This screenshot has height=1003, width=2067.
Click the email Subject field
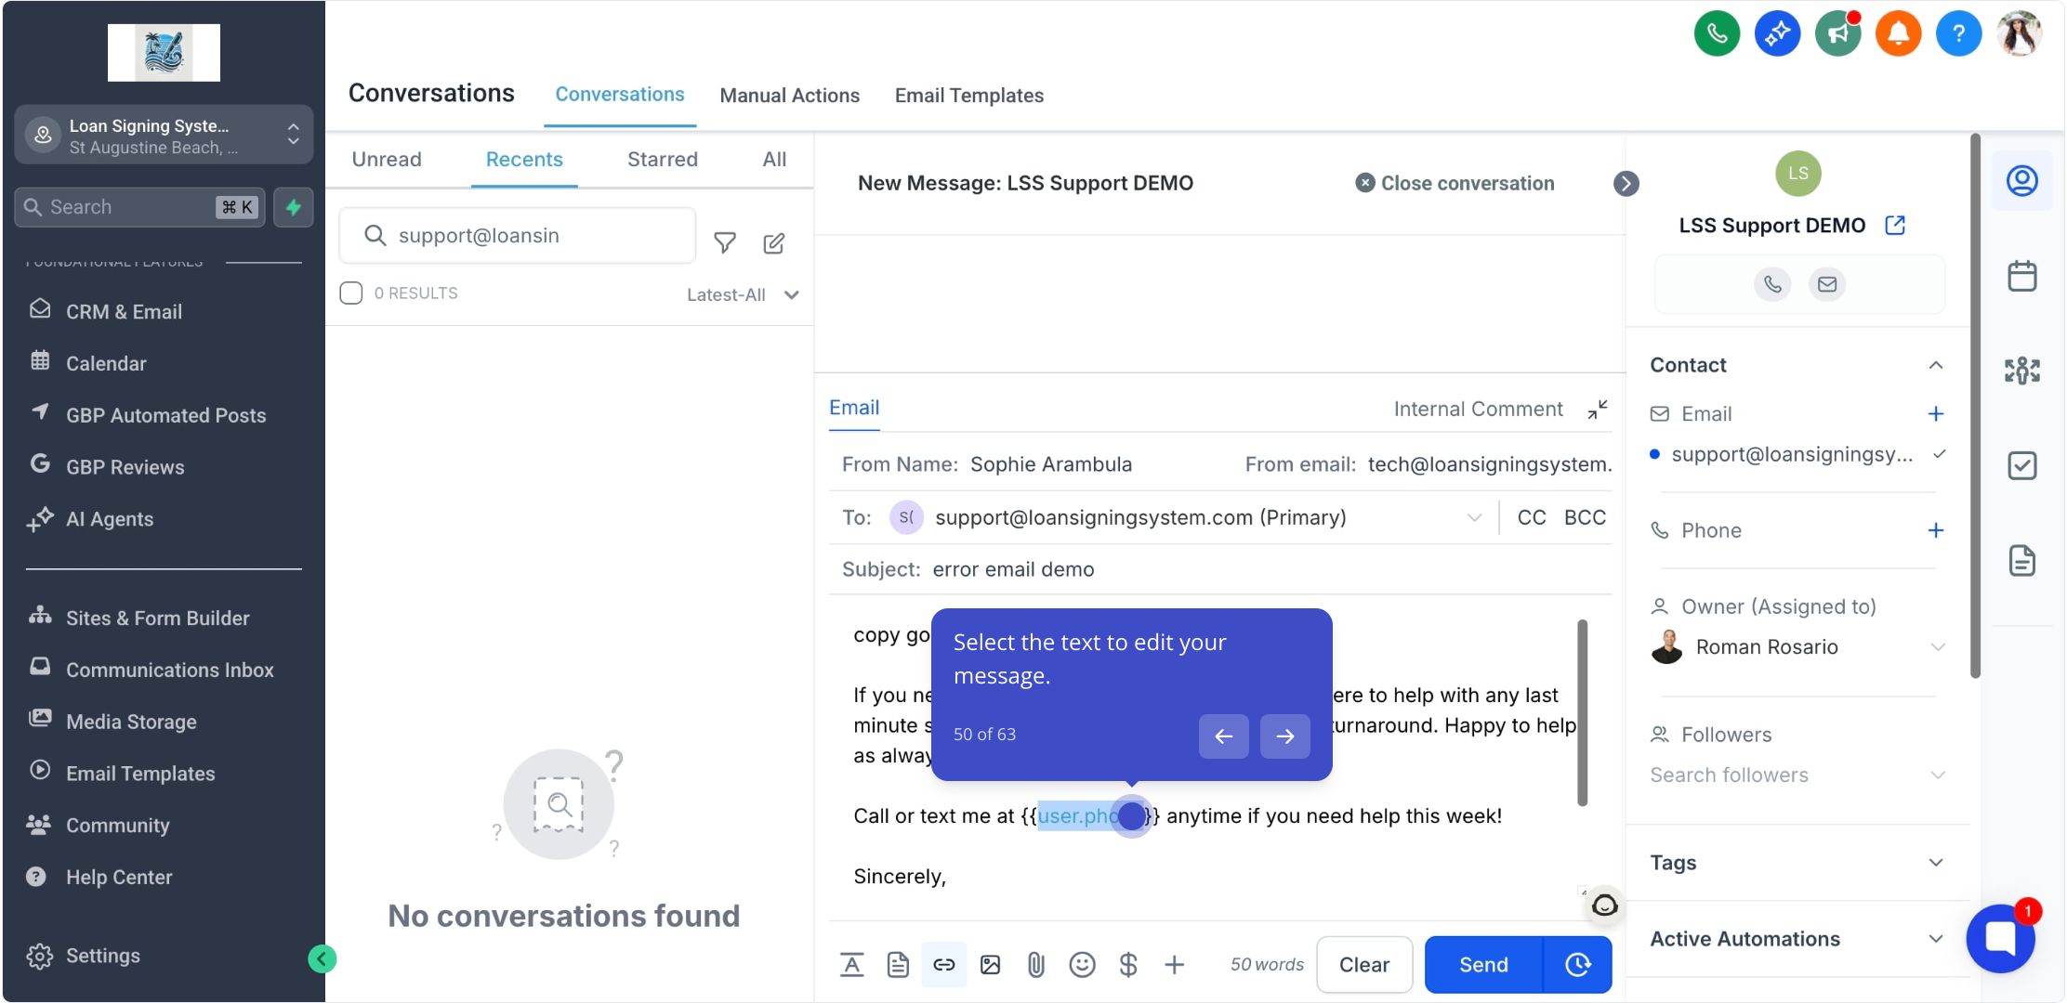click(1220, 570)
